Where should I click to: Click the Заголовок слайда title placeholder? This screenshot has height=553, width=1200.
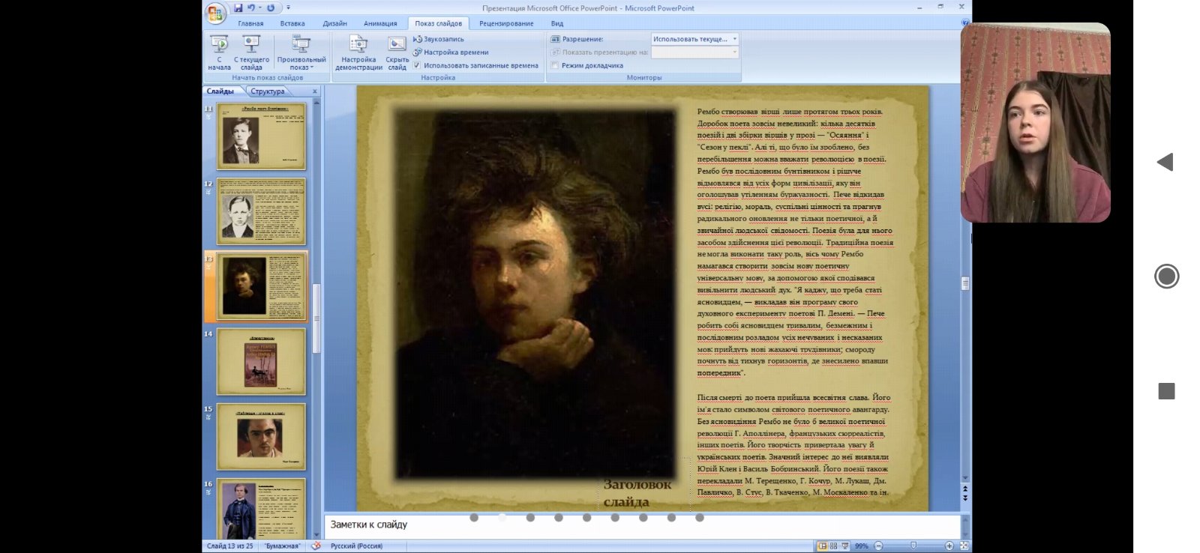pos(637,493)
